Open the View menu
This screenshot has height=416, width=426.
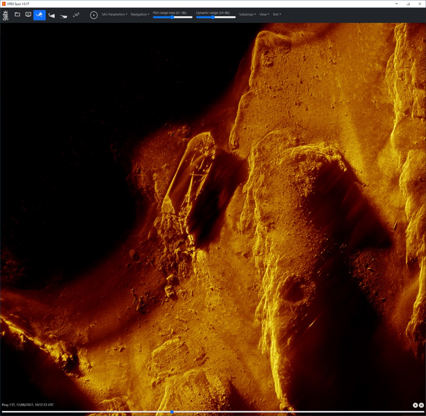pyautogui.click(x=264, y=14)
